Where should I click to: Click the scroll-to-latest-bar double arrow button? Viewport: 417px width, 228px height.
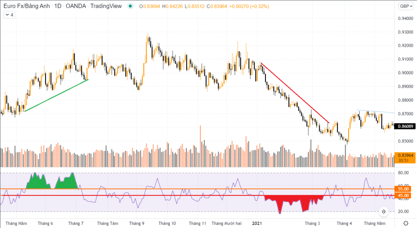point(384,212)
